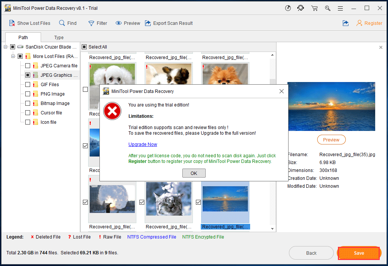
Task: Click Export Scan Result in toolbar
Action: tap(169, 23)
